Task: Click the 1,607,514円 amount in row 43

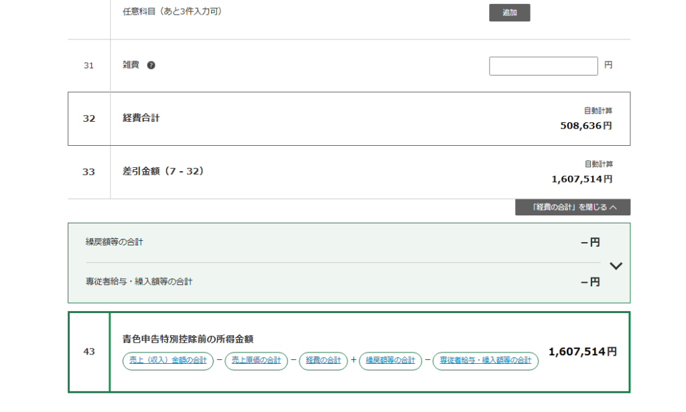Action: point(582,352)
